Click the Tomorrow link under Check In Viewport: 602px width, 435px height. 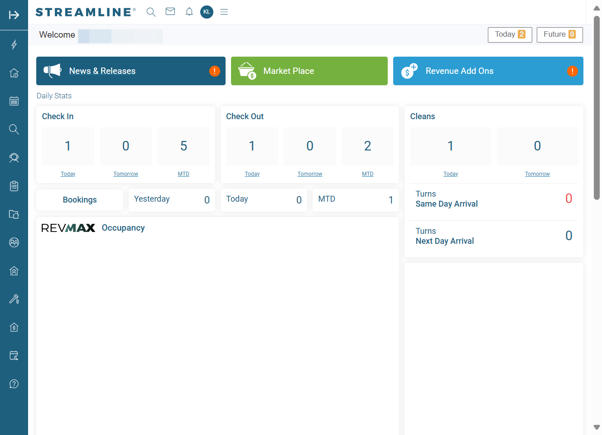click(126, 174)
